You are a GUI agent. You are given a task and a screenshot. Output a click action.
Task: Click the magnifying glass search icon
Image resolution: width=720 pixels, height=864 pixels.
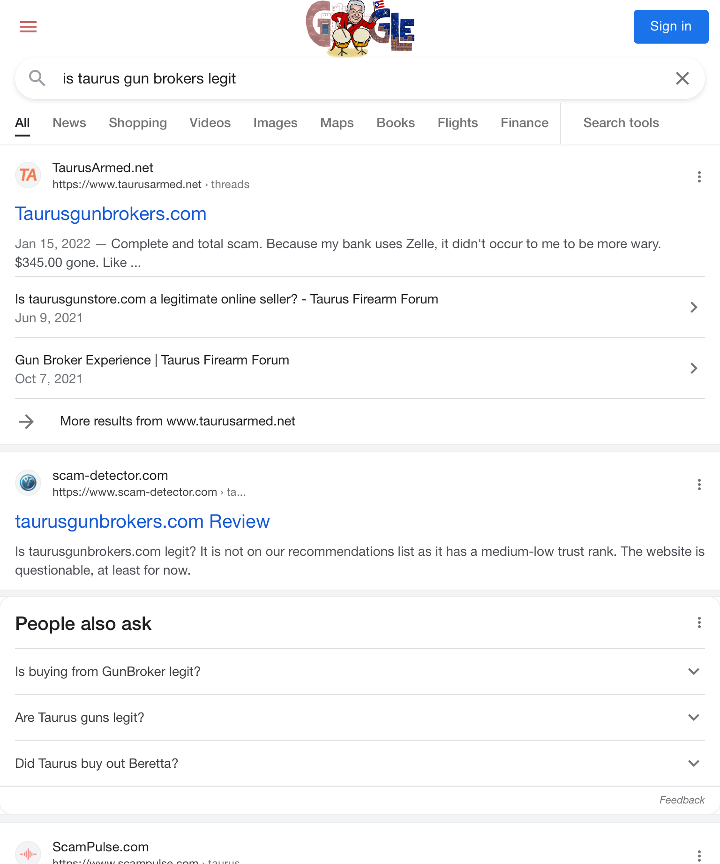[37, 78]
